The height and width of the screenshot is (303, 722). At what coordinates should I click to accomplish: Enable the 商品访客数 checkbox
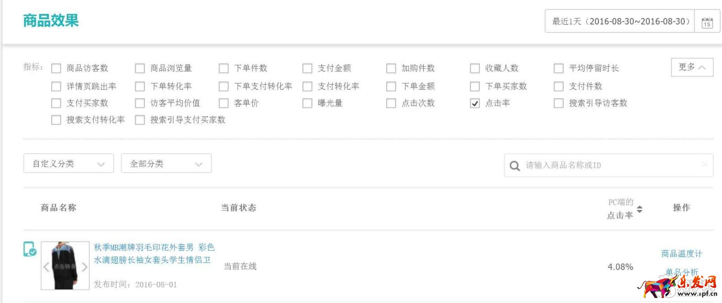(56, 69)
